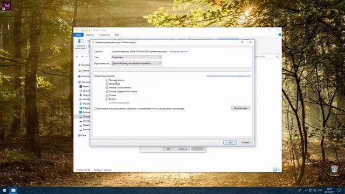
Task: Switch Explorer to details view icon
Action: point(275,170)
